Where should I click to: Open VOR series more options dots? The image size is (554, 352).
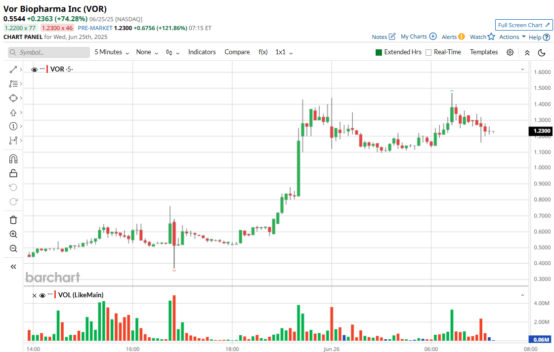(x=43, y=69)
